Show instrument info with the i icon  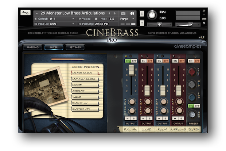tap(132, 14)
